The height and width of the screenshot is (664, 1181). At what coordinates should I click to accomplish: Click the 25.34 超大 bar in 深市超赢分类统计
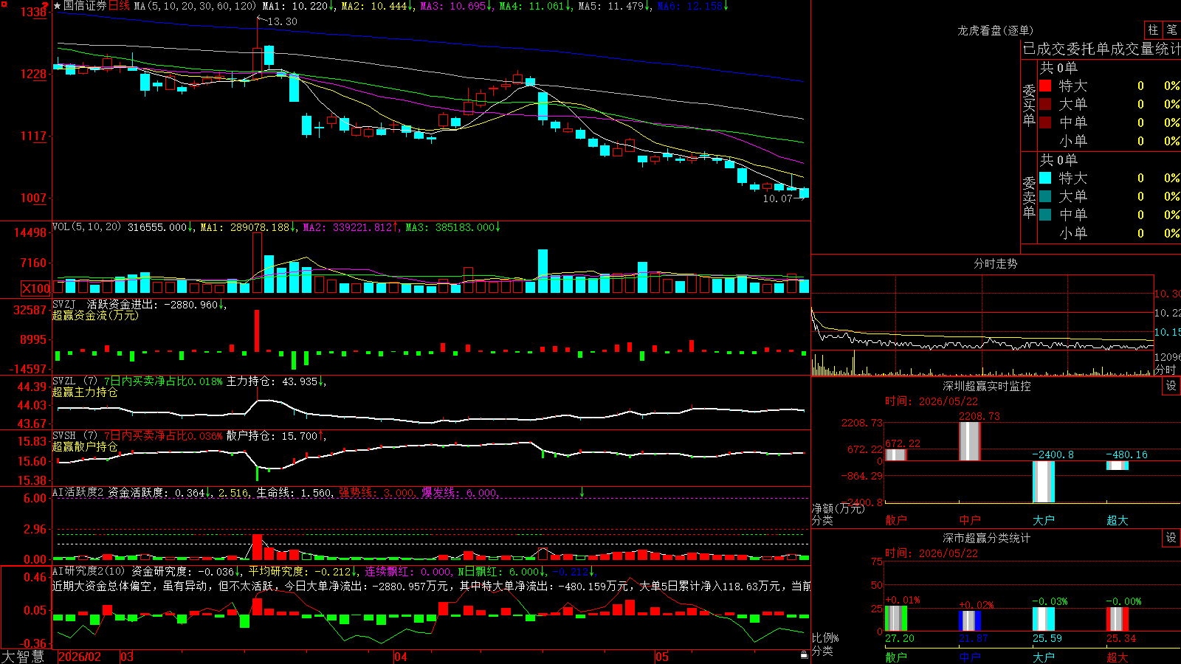pyautogui.click(x=1118, y=620)
